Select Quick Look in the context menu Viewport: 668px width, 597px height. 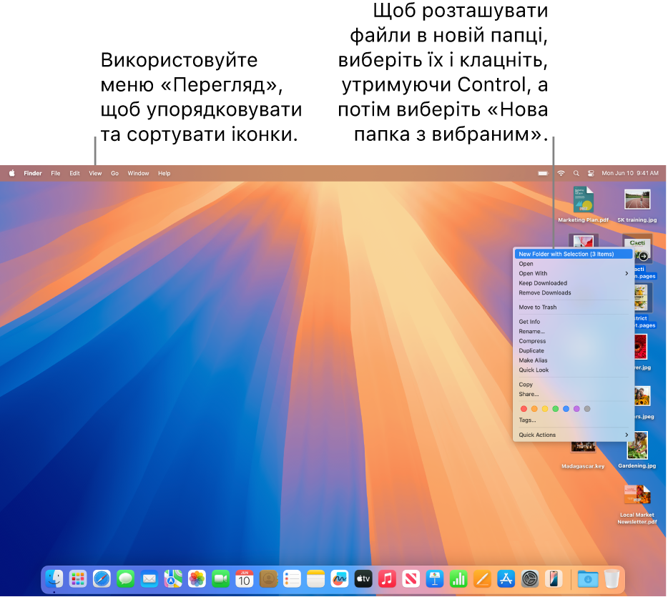573,370
